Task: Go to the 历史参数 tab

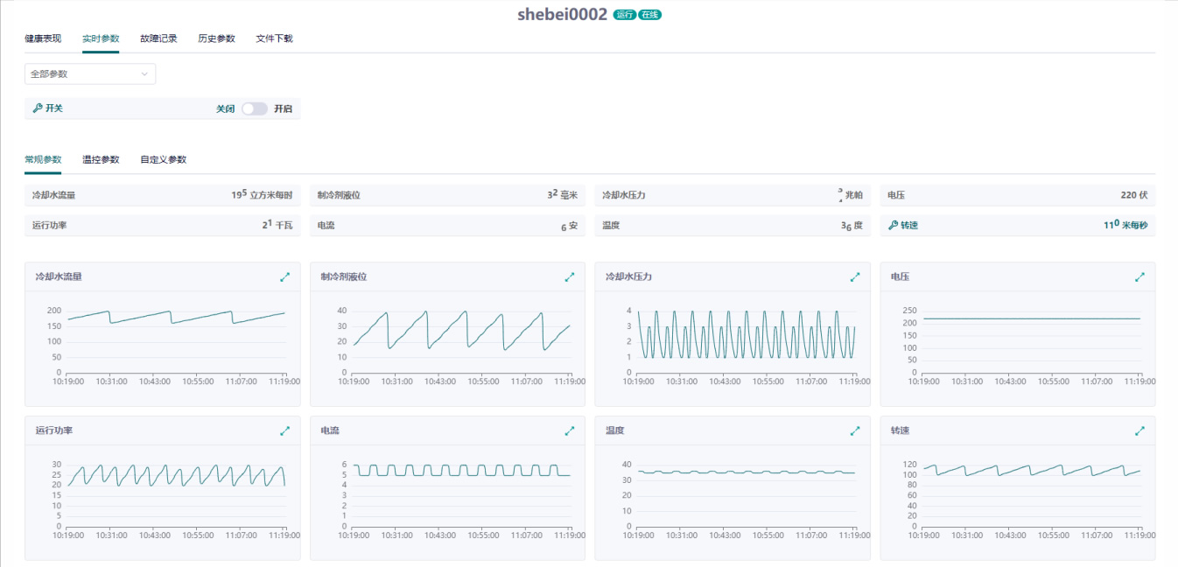Action: (216, 38)
